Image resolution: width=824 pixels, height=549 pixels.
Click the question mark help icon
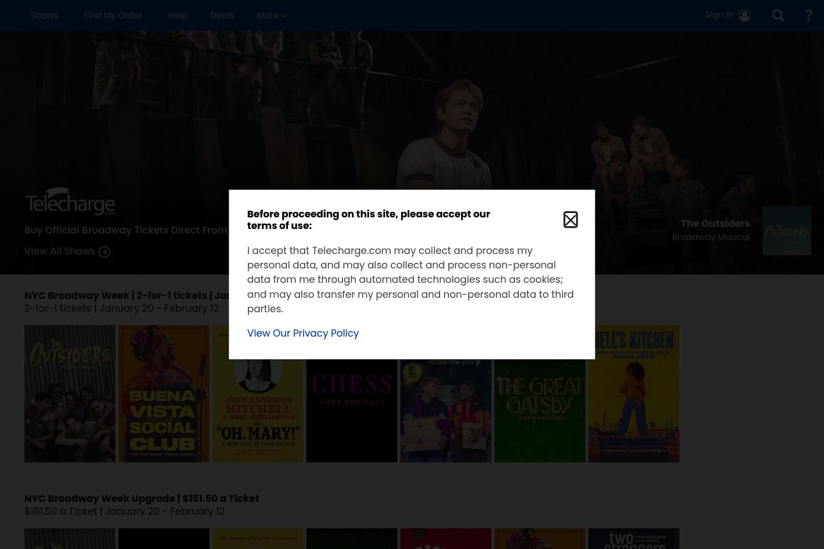(808, 15)
